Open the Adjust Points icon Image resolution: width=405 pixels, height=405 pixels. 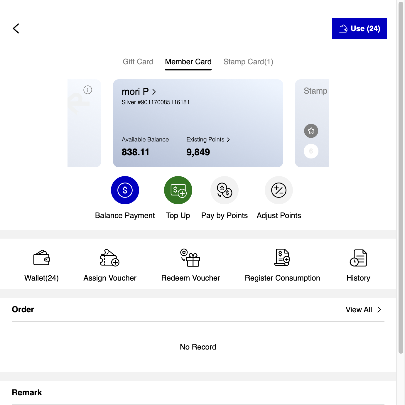[279, 190]
